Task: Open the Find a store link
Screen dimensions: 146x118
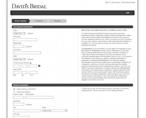Action: pos(116,2)
